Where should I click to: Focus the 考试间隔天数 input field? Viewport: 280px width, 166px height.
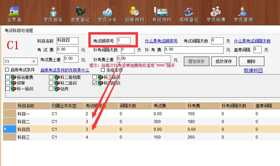(217, 41)
